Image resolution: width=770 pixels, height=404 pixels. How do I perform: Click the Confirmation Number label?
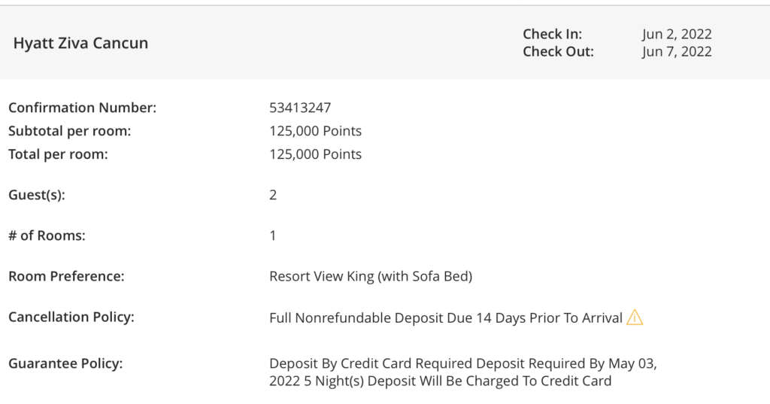[x=83, y=108]
